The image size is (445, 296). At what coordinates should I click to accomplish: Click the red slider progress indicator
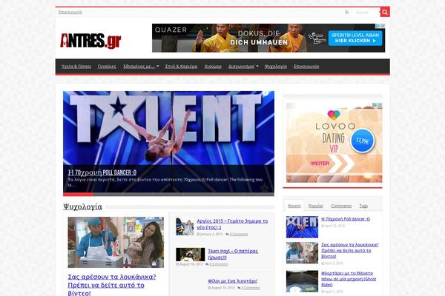click(78, 195)
